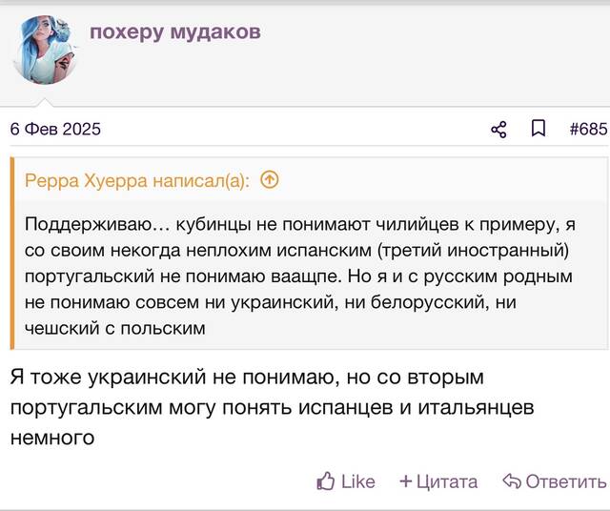Open the permalink for post #685
The image size is (610, 511).
coord(588,129)
